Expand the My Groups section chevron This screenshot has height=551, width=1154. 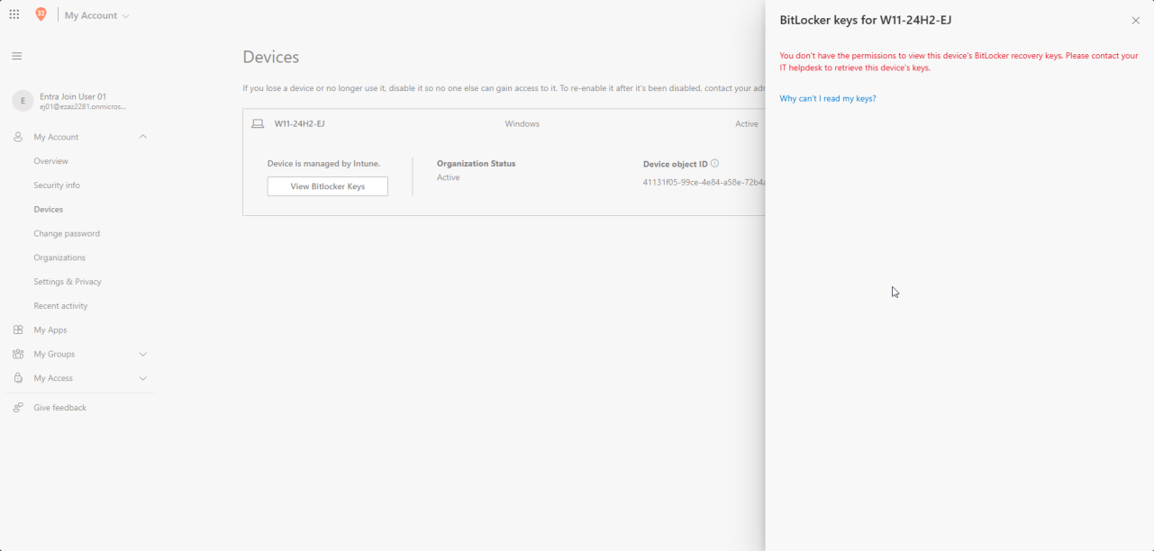142,355
